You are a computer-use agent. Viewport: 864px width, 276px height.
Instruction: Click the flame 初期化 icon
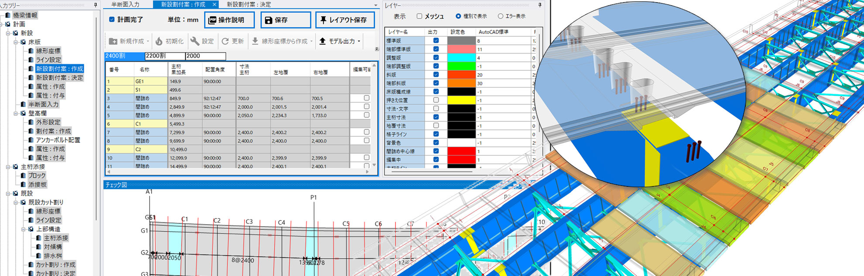159,41
